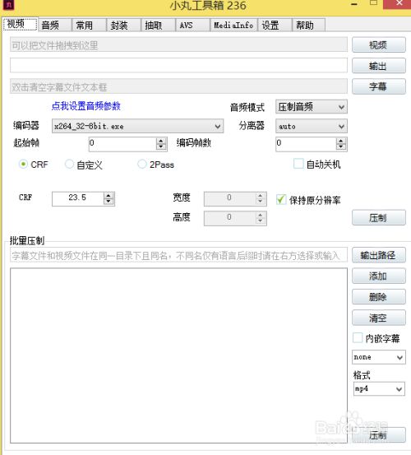411x455 pixels.
Task: Click the 字幕 button
Action: [379, 86]
